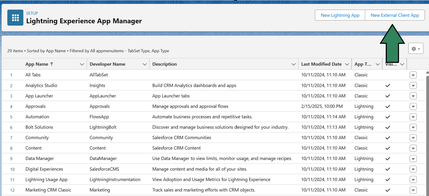Open row actions menu for Digital Experiences

point(413,169)
